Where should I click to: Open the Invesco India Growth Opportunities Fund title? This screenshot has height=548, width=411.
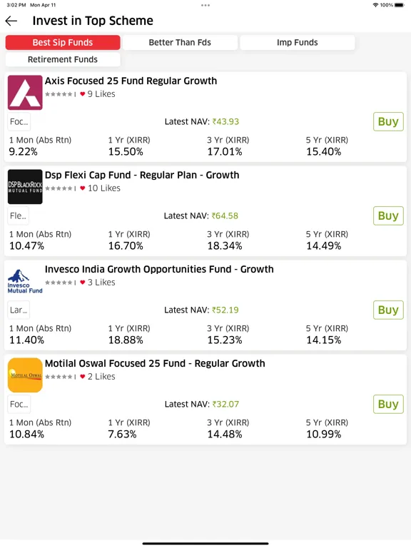pyautogui.click(x=159, y=269)
